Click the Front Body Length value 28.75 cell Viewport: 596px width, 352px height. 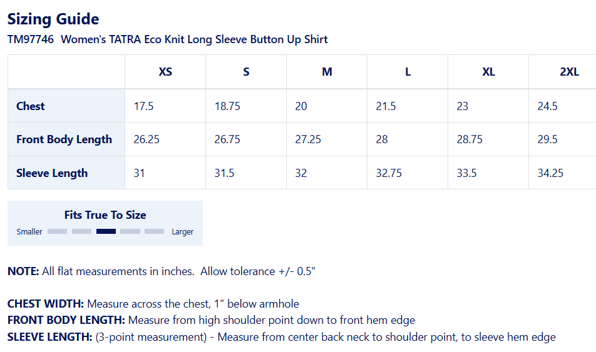pos(488,139)
